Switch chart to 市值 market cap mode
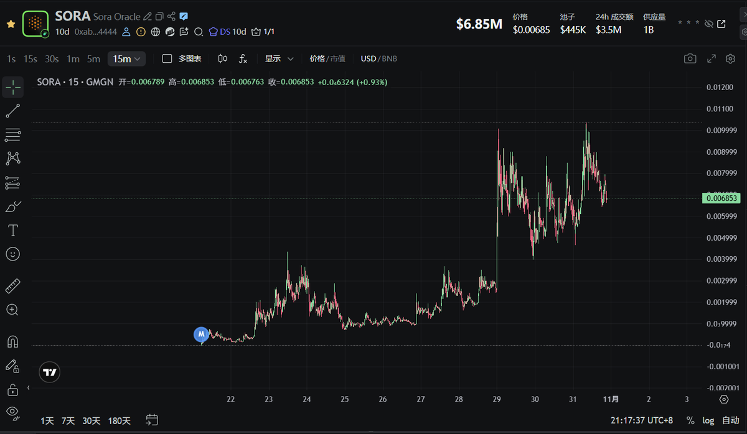Viewport: 747px width, 434px height. pos(338,58)
